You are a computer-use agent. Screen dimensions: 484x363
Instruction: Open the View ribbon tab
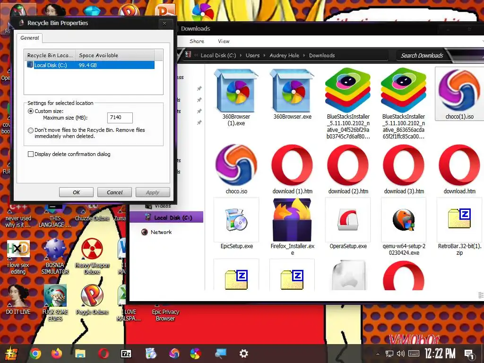(x=224, y=41)
